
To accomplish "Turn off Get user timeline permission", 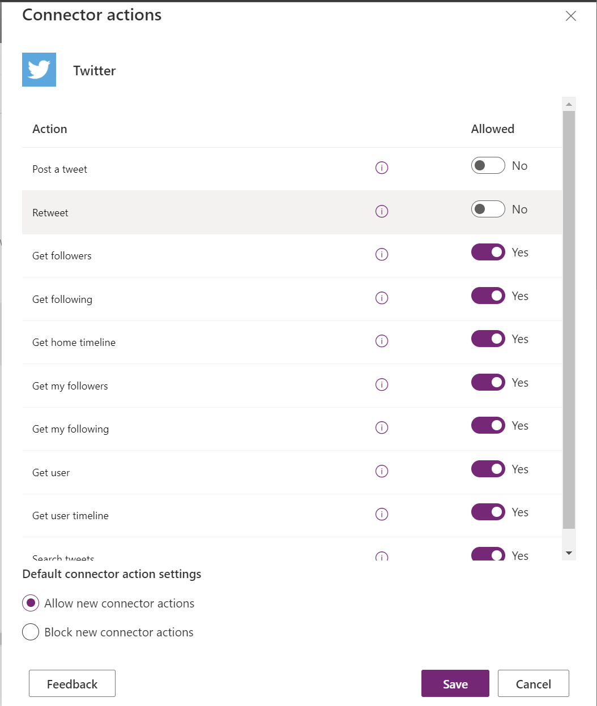I will pyautogui.click(x=488, y=511).
